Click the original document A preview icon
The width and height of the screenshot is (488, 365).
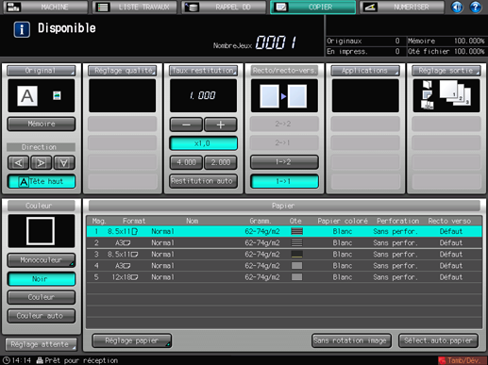(x=27, y=96)
